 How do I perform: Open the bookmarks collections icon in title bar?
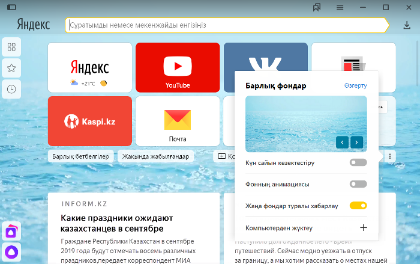coord(317,7)
